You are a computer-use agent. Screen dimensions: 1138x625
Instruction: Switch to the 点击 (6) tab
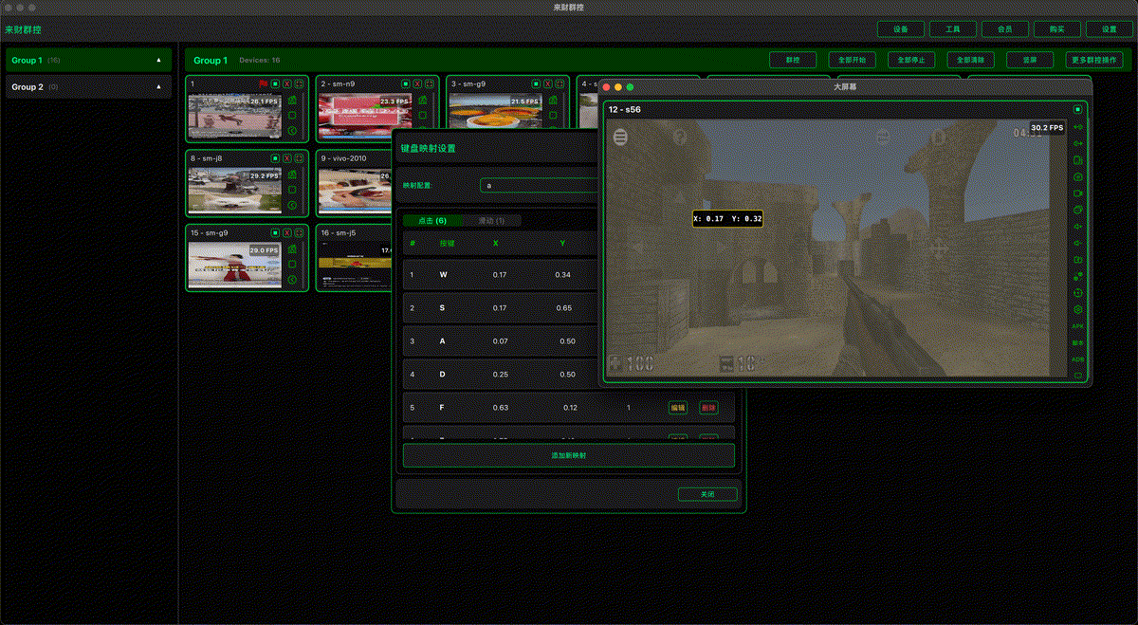432,221
